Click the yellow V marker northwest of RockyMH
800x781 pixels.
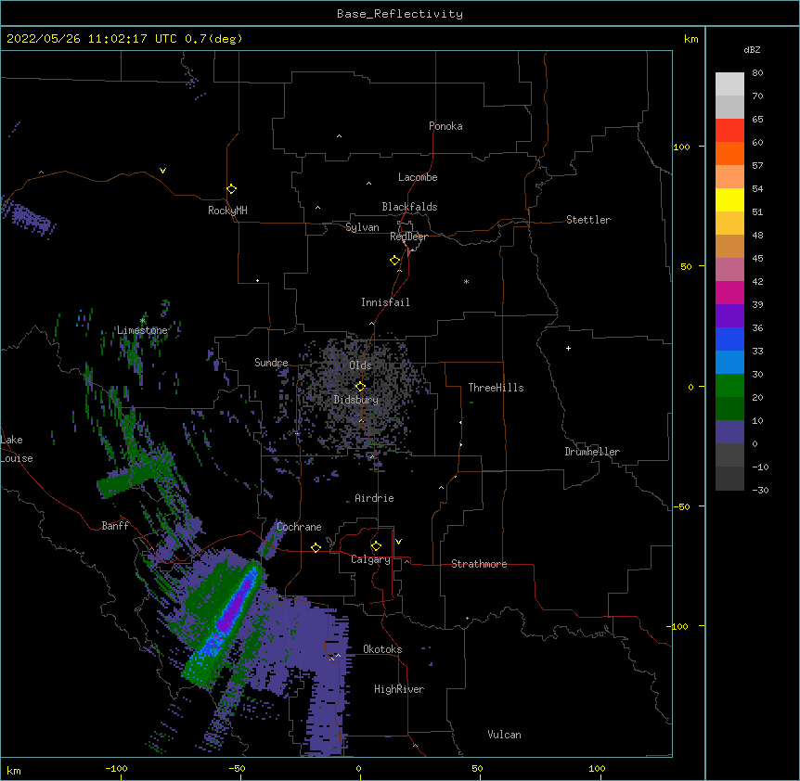coord(162,171)
